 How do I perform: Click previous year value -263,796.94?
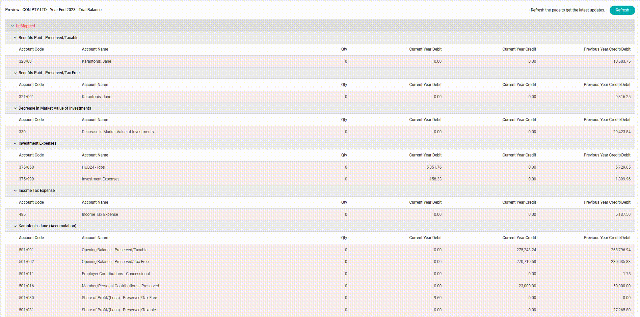pyautogui.click(x=620, y=250)
